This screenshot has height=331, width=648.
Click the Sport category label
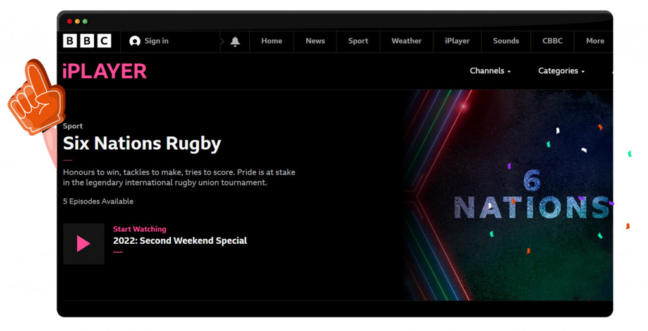(73, 126)
